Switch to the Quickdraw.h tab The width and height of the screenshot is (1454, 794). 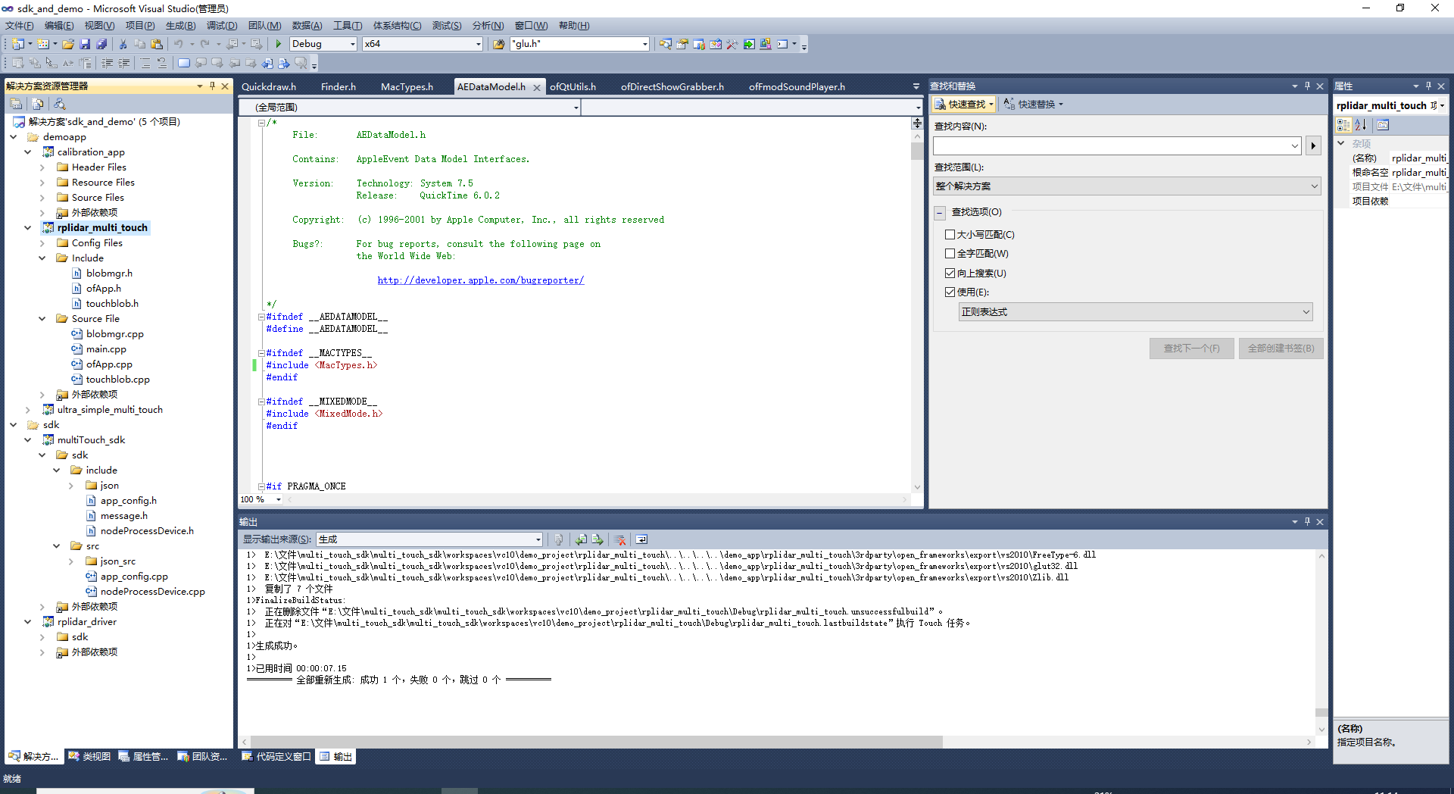click(269, 87)
